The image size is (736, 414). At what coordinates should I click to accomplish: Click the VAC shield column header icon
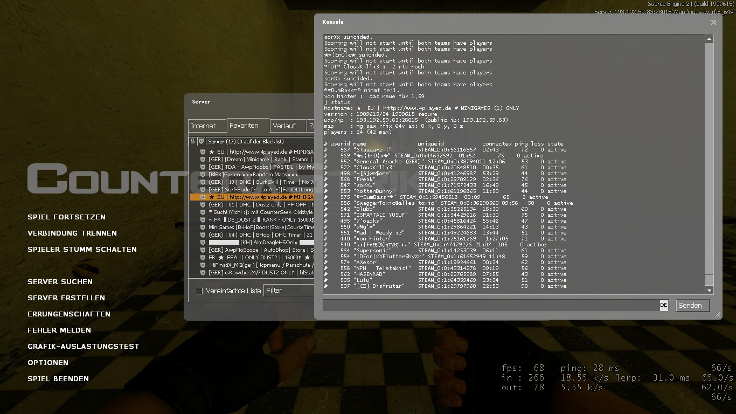click(201, 141)
